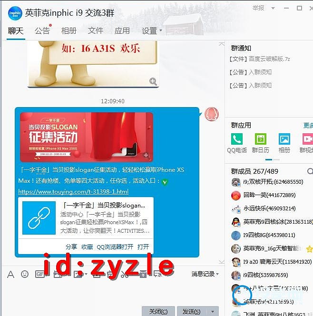313x316 pixels.
Task: Choose QQ浏览器打开 on the link card
Action: pos(115,247)
